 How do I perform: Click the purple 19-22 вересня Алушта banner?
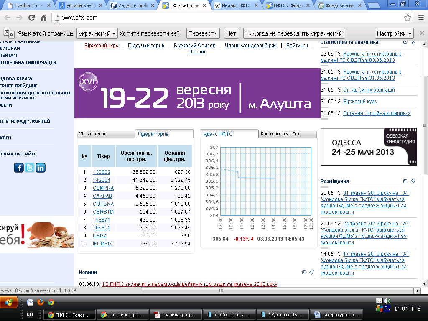tap(197, 93)
